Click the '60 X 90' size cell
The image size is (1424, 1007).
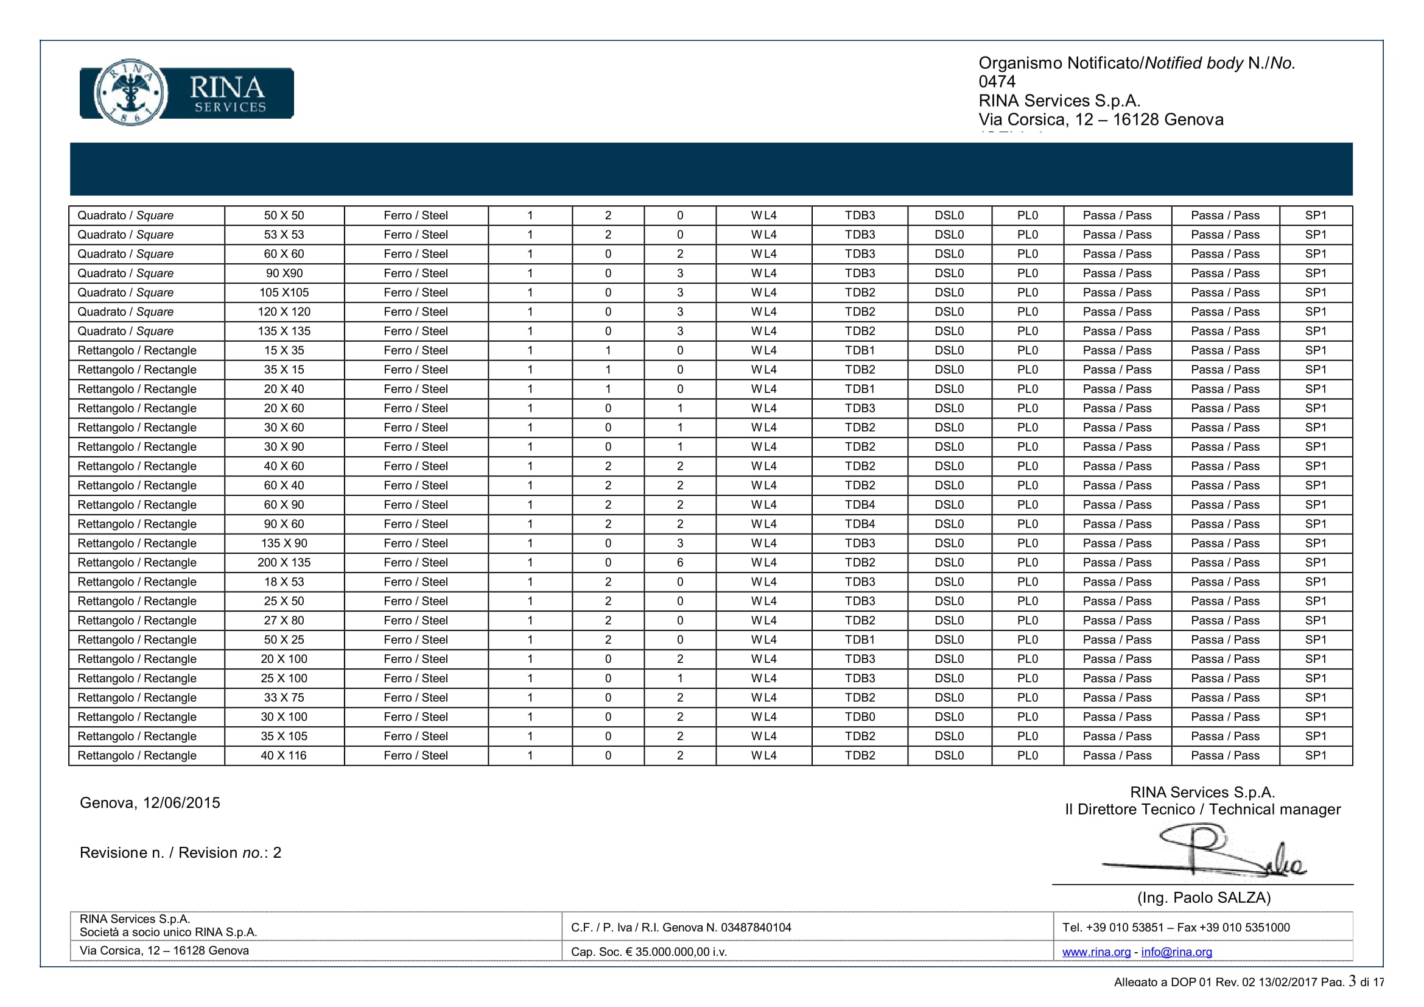tap(284, 504)
